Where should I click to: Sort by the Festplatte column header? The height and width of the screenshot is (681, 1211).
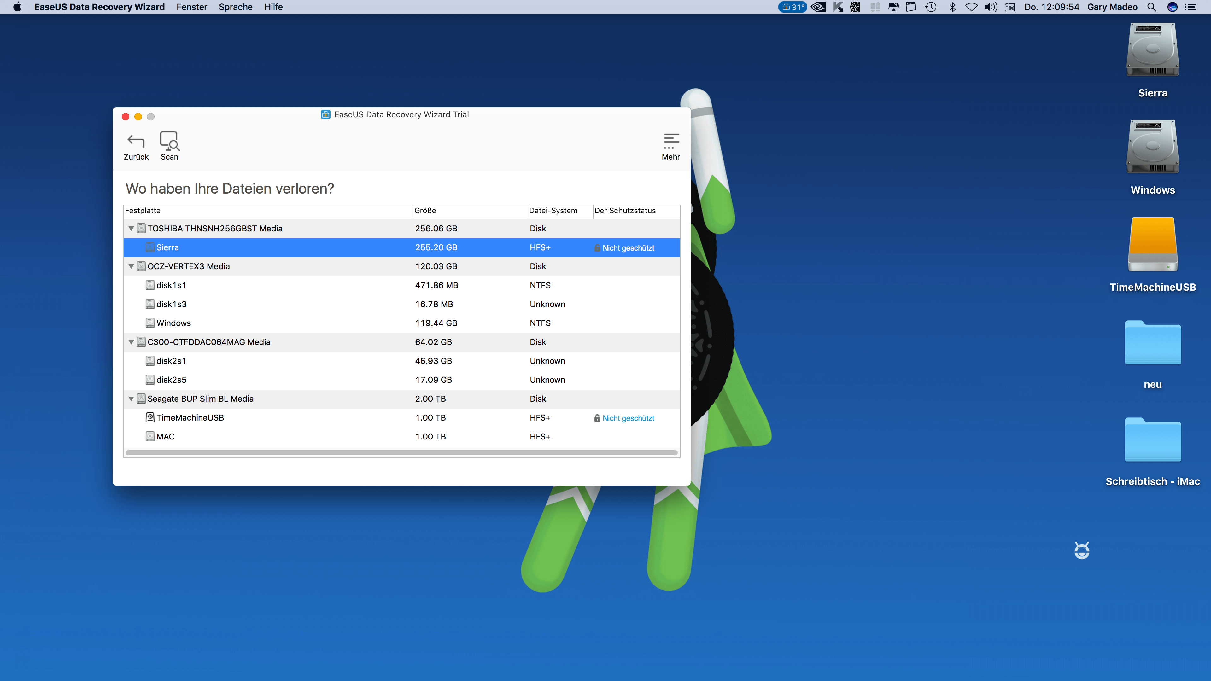(268, 211)
